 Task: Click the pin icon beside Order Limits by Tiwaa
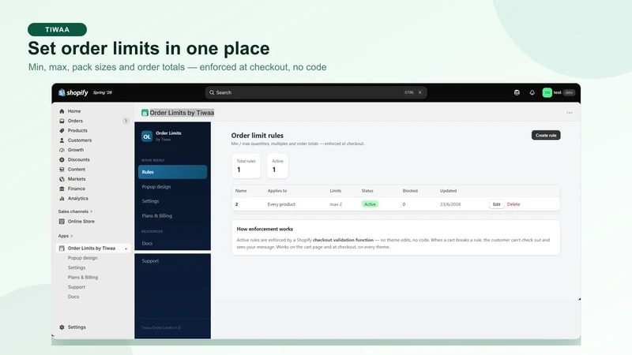coord(126,248)
